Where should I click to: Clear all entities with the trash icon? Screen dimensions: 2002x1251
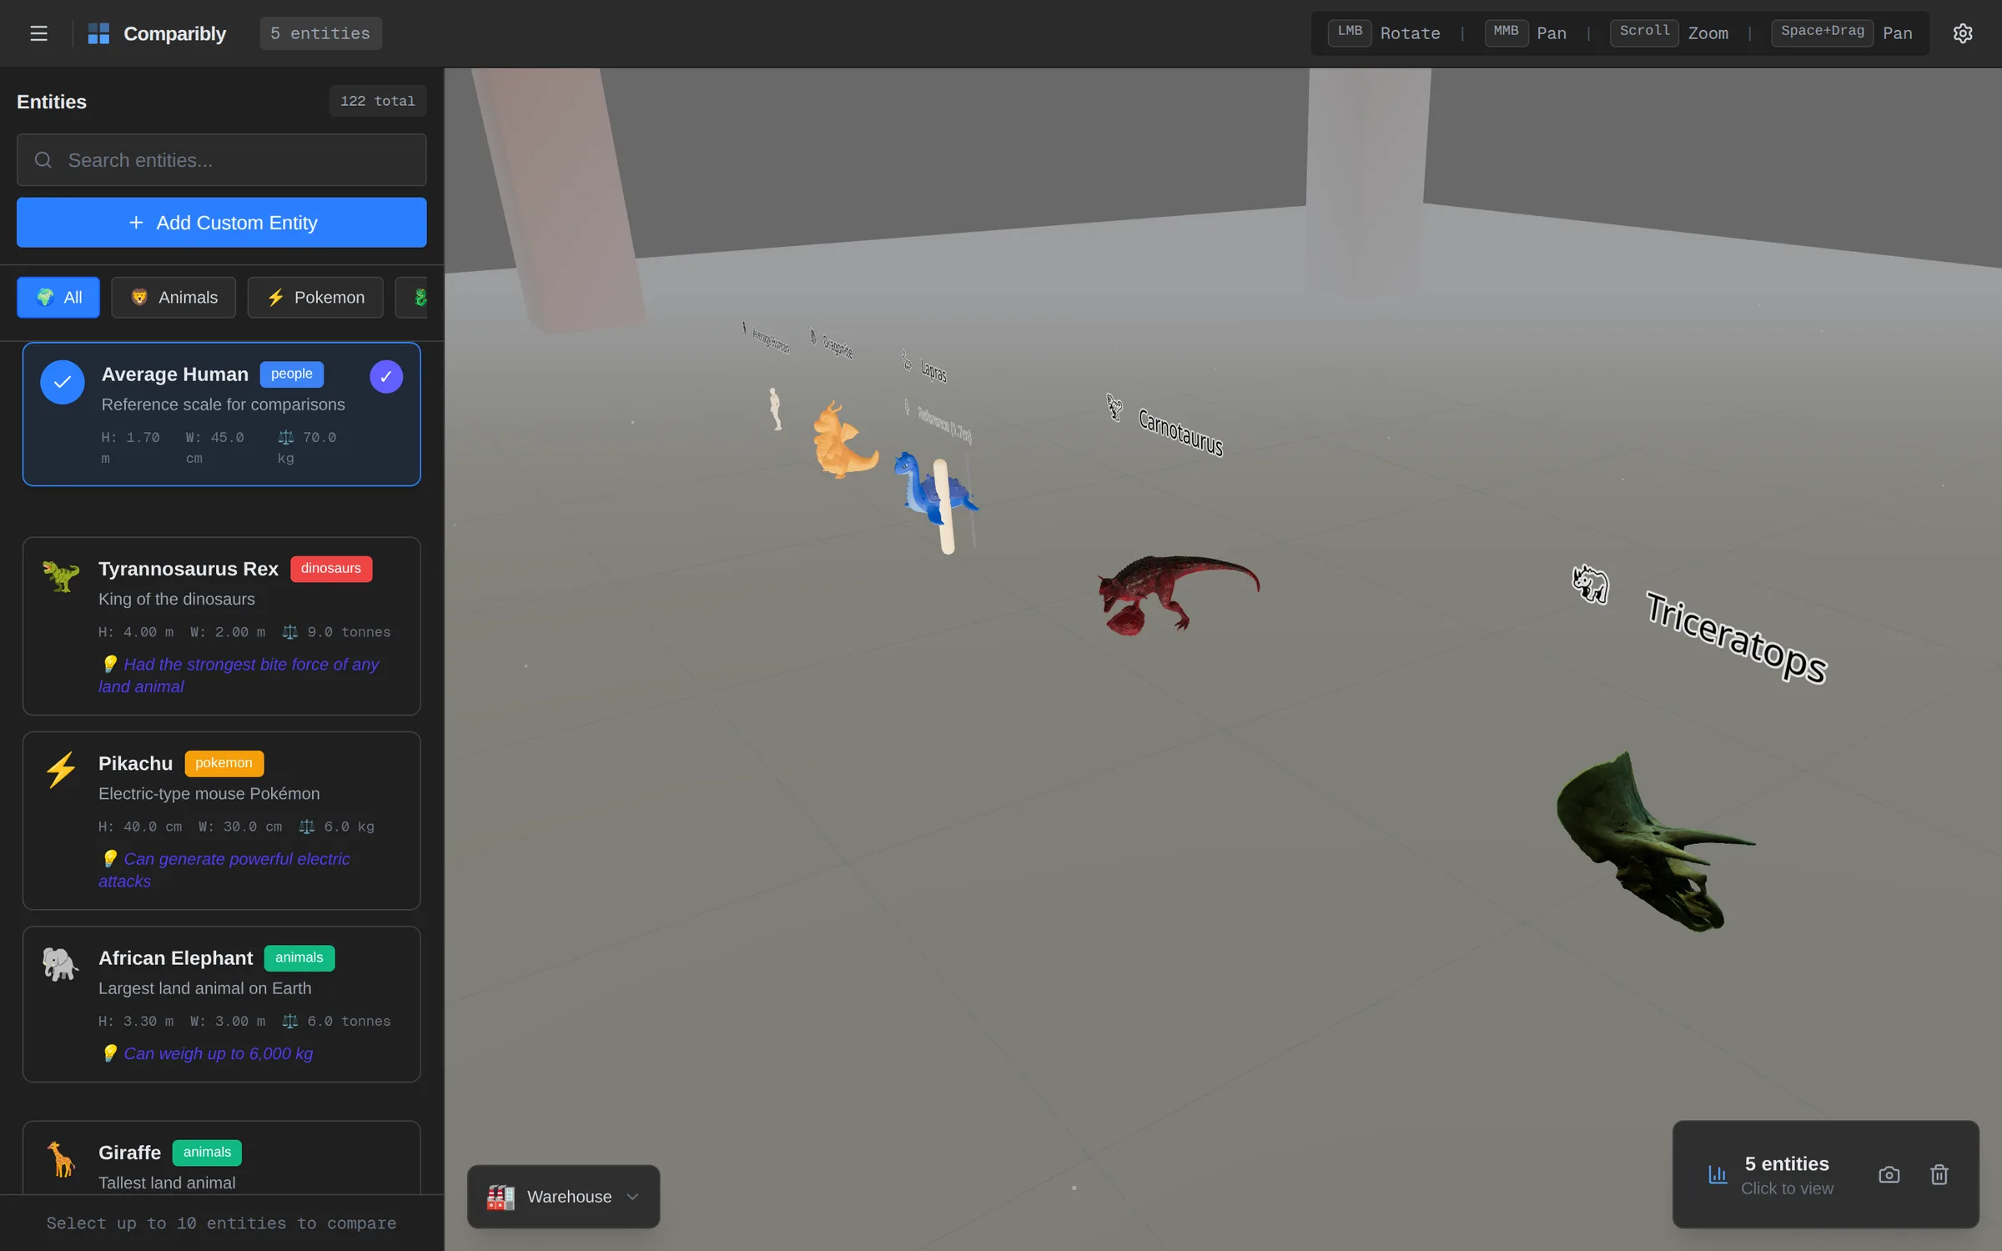1939,1174
